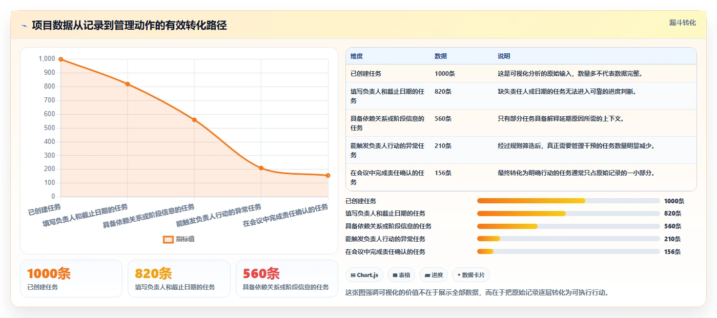Click the 1000条 value beside the progress bar
This screenshot has height=318, width=717.
pyautogui.click(x=674, y=201)
